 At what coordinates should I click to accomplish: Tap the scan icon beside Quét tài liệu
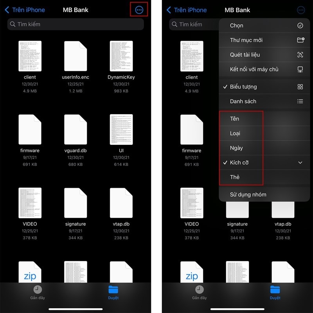300,55
